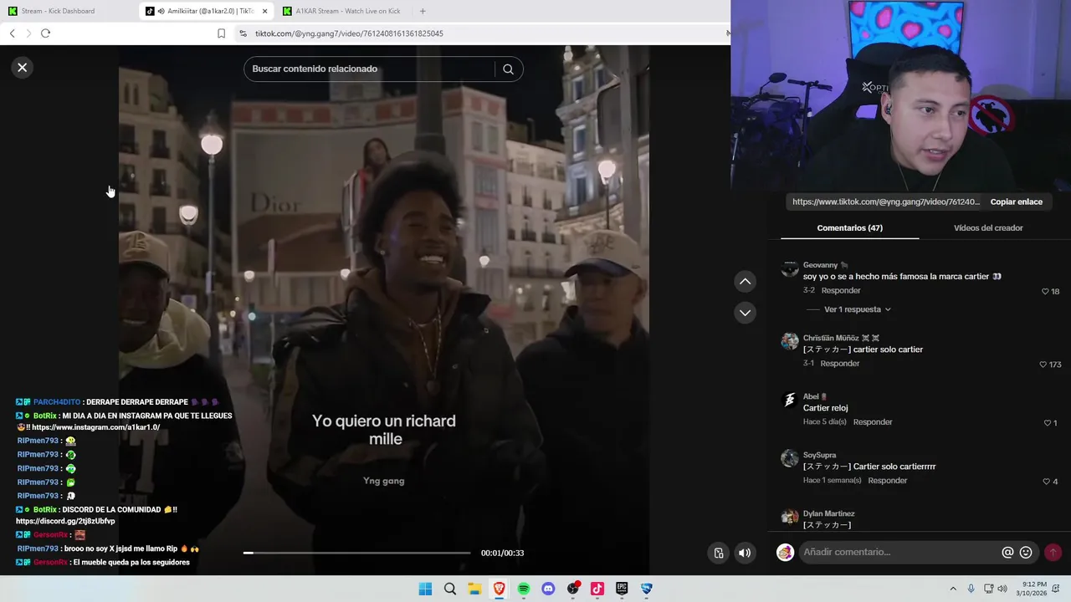
Task: Open the Comentarios (47) tab
Action: tap(849, 227)
